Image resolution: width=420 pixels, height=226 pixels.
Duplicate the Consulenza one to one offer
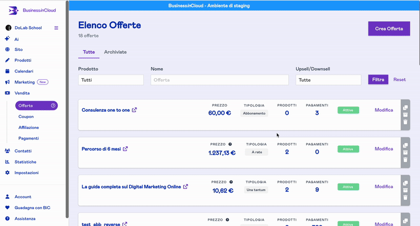[405, 107]
